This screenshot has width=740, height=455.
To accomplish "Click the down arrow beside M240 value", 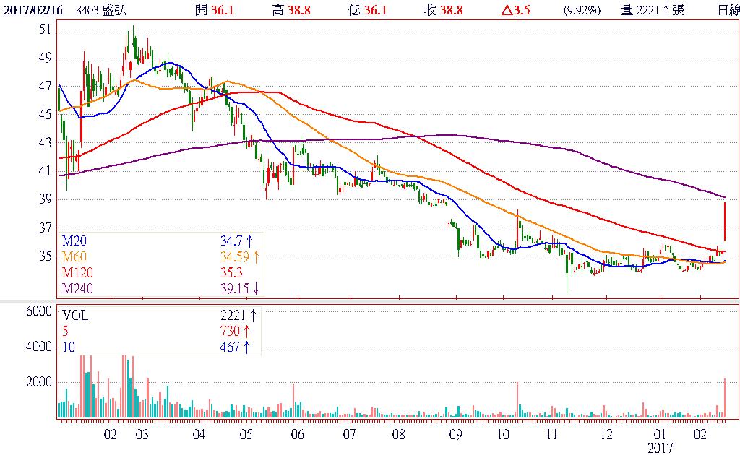I will 255,289.
